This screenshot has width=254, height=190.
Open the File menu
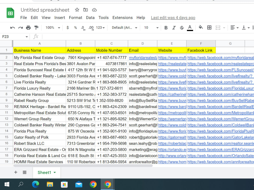pyautogui.click(x=24, y=18)
